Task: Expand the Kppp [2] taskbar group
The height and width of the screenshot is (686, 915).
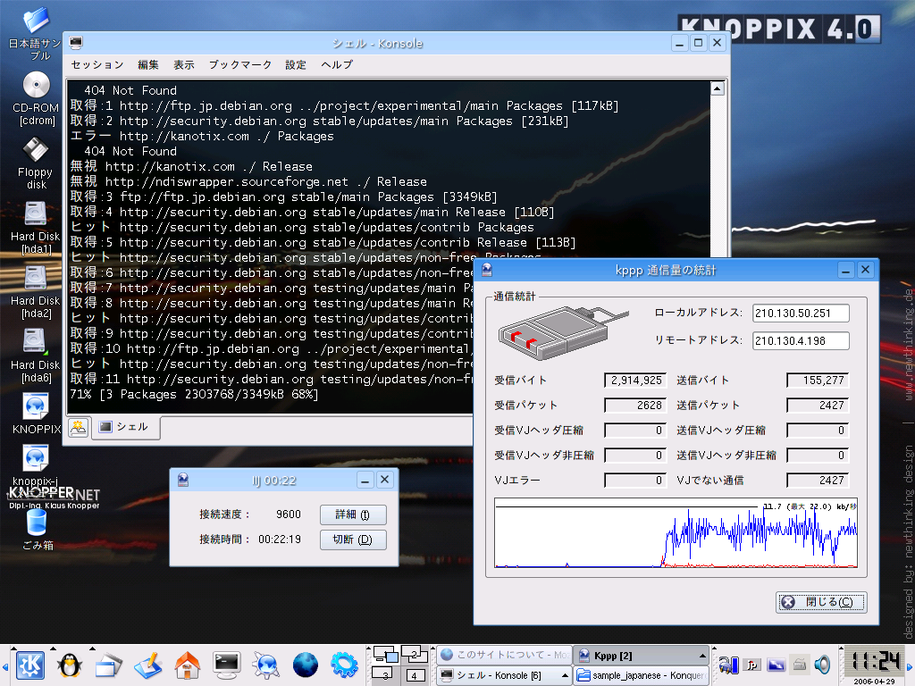Action: tap(642, 655)
